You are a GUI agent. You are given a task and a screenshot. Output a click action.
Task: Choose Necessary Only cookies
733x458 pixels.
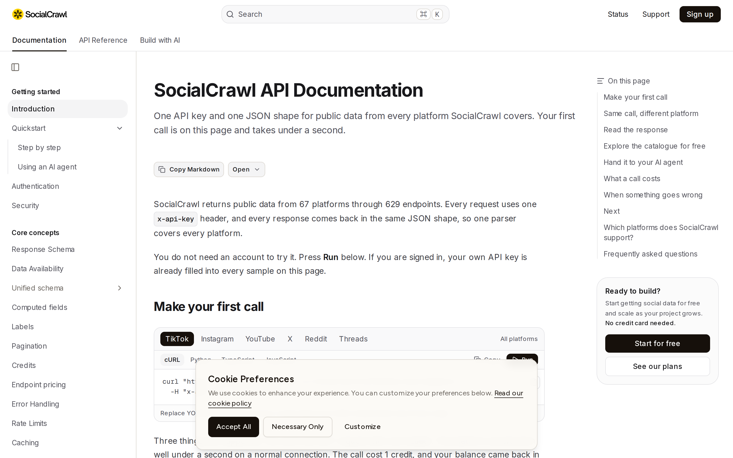point(298,427)
